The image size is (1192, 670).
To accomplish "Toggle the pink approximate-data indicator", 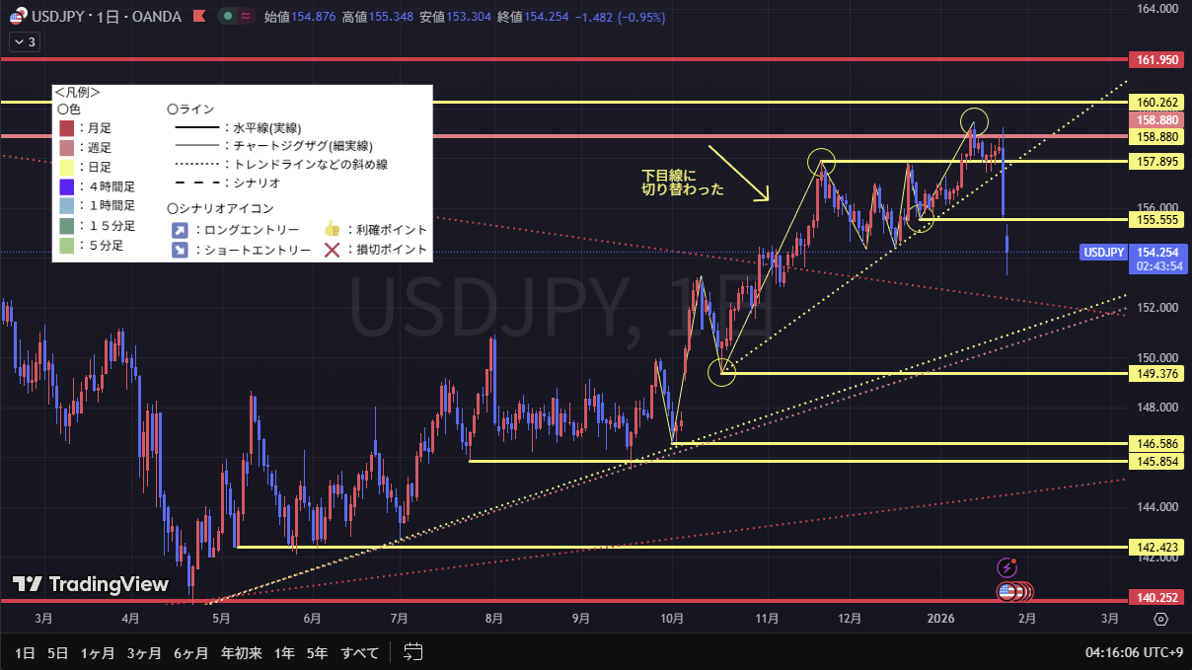I will click(x=245, y=18).
